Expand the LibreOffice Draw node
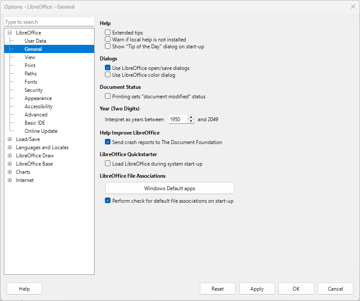 [9, 156]
